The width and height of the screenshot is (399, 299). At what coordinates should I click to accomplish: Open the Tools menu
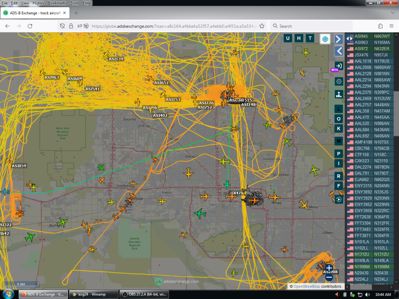74,3
